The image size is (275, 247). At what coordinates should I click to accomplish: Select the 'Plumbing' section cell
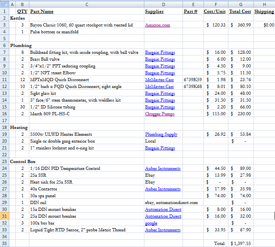point(21,45)
